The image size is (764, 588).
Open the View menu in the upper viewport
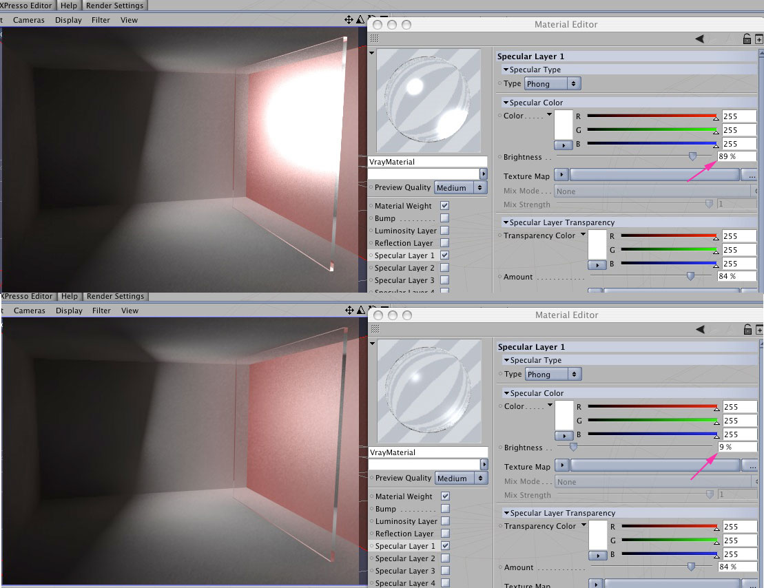tap(129, 20)
